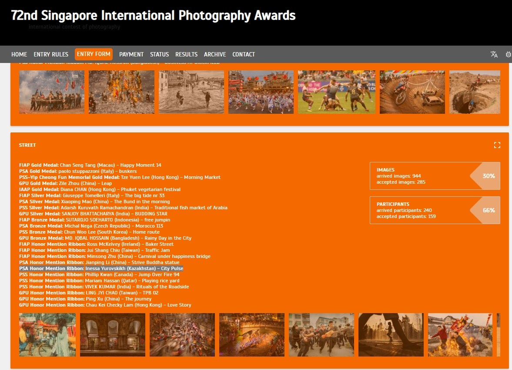Go to the HOME menu item
Viewport: 512px width, 370px height.
(x=19, y=54)
